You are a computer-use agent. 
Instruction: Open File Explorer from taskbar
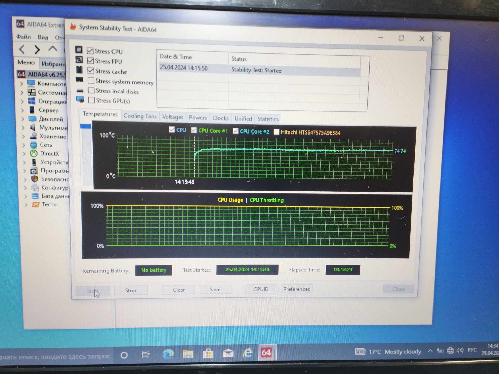(188, 354)
